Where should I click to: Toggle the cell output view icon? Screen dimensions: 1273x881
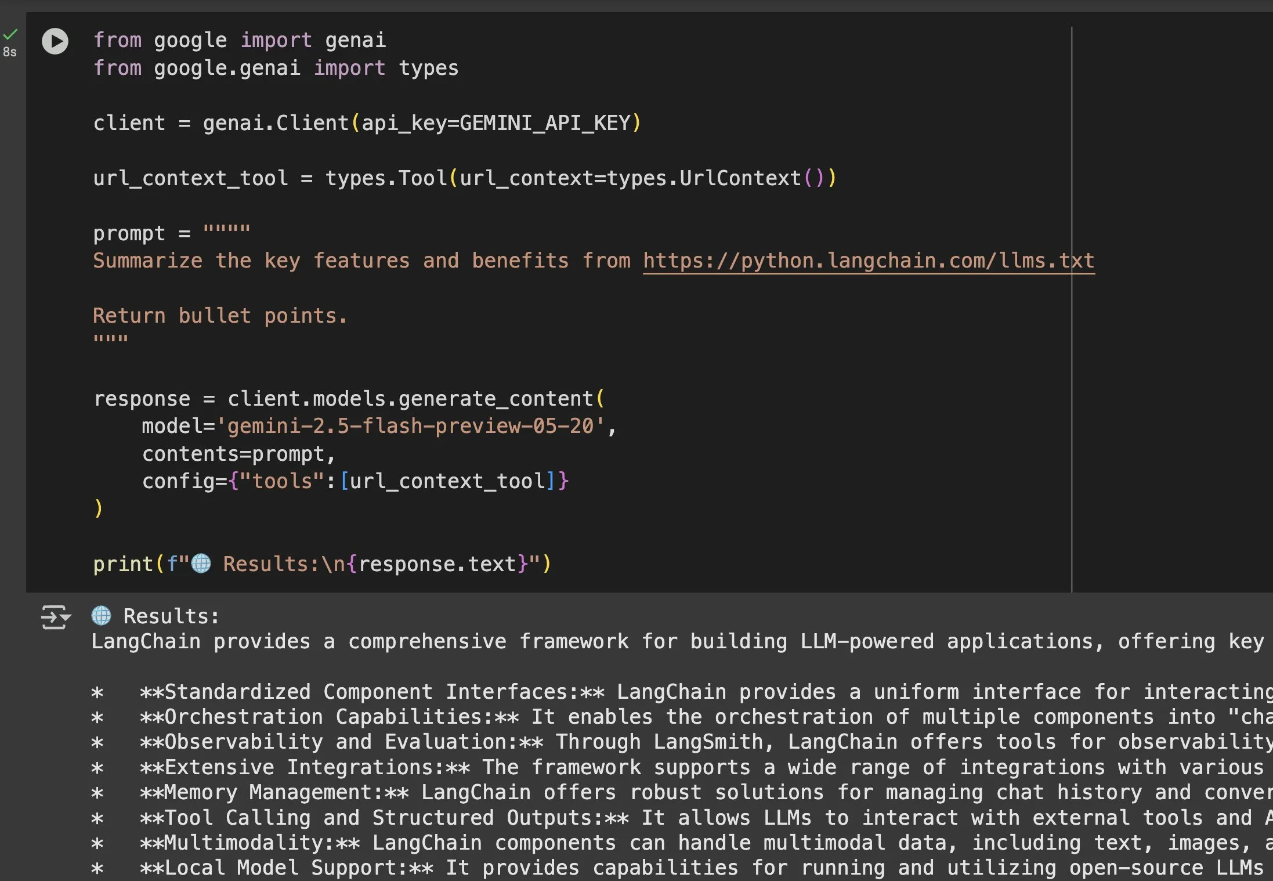pyautogui.click(x=56, y=617)
